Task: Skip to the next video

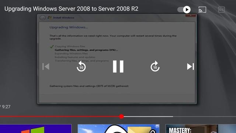Action: coord(190,66)
